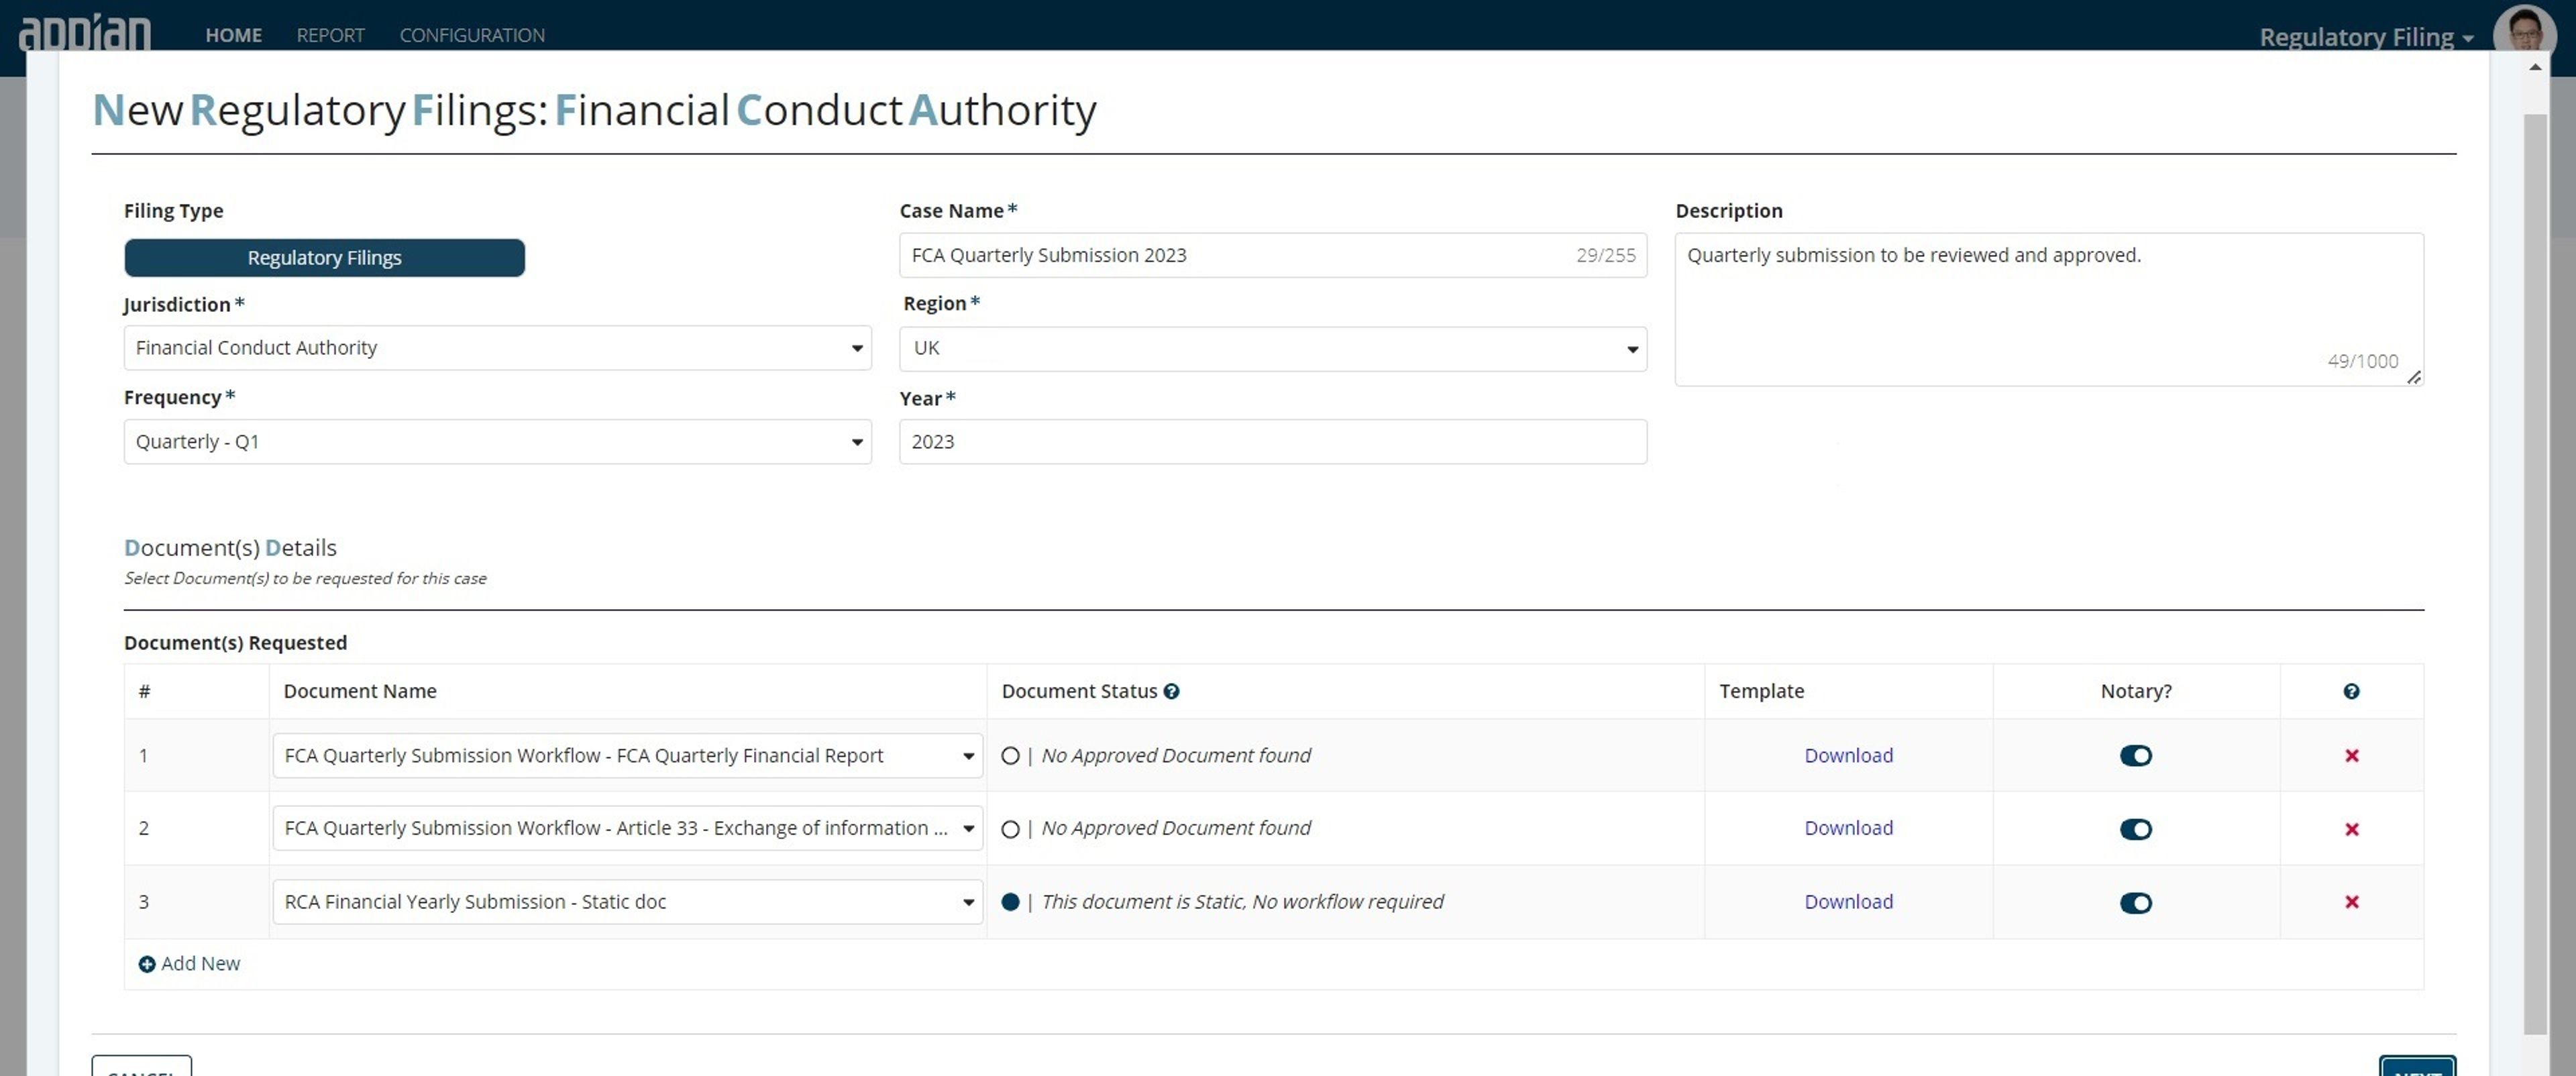The width and height of the screenshot is (2576, 1076).
Task: Click the Year input field
Action: point(1273,442)
